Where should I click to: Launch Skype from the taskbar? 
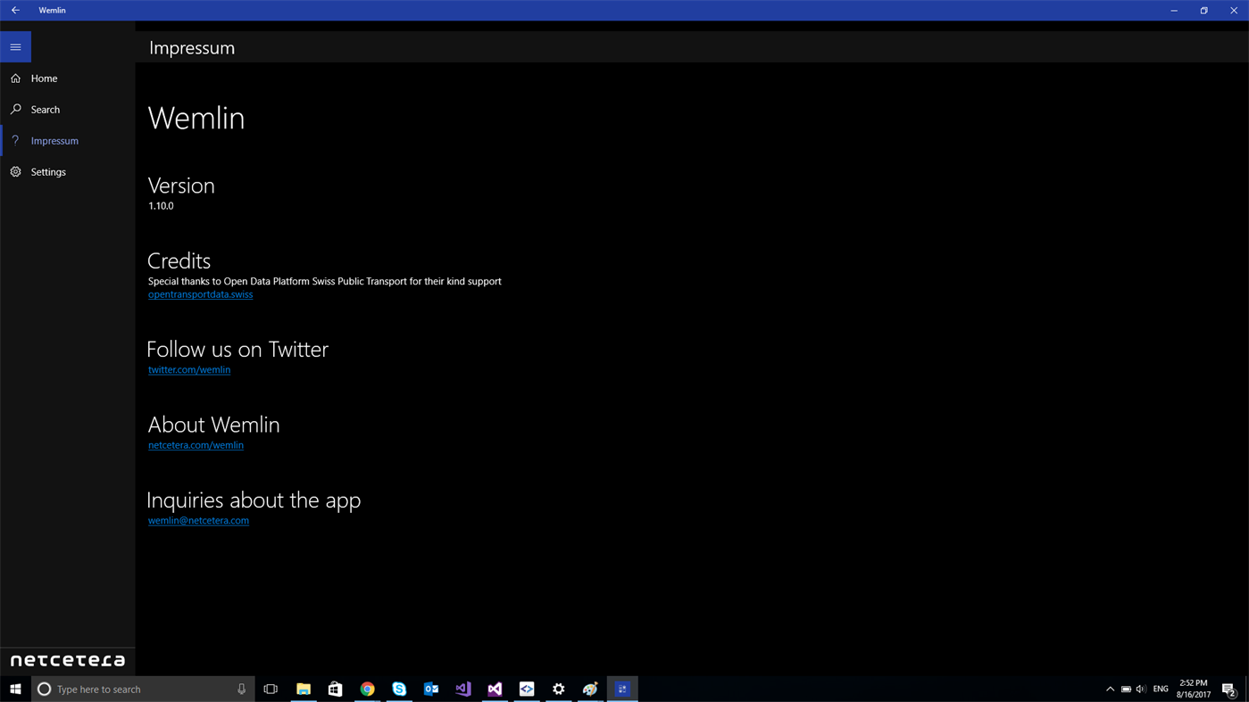tap(397, 688)
